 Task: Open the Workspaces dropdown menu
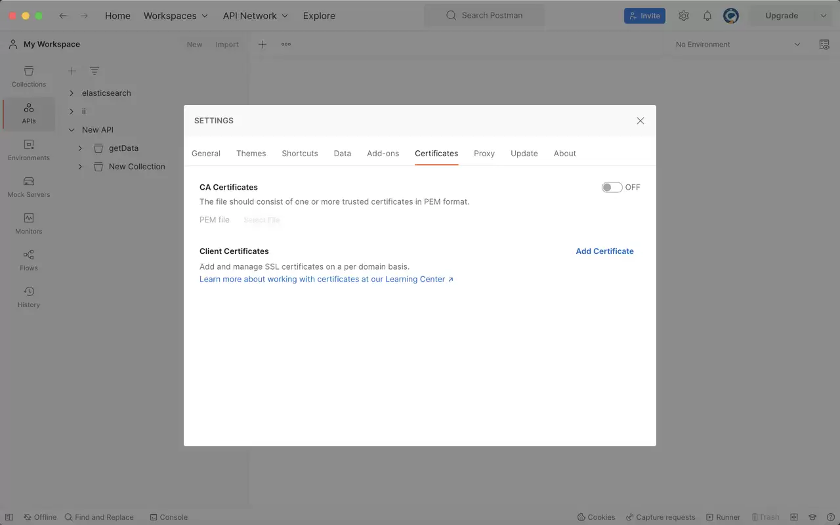click(176, 16)
